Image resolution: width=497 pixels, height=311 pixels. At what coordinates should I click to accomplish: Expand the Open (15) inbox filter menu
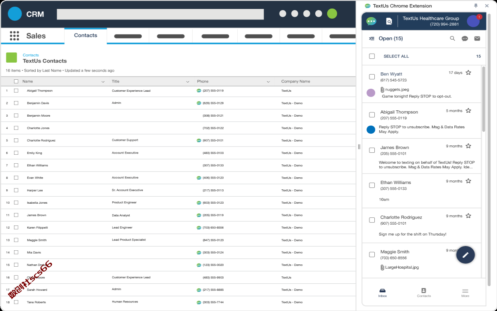click(x=372, y=38)
